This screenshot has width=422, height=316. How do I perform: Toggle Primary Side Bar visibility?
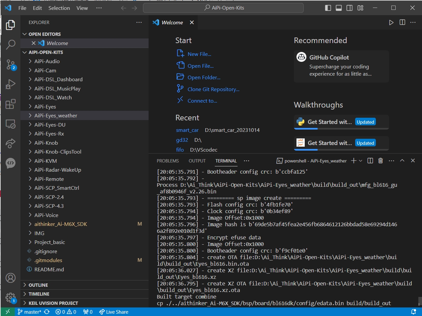[x=328, y=8]
